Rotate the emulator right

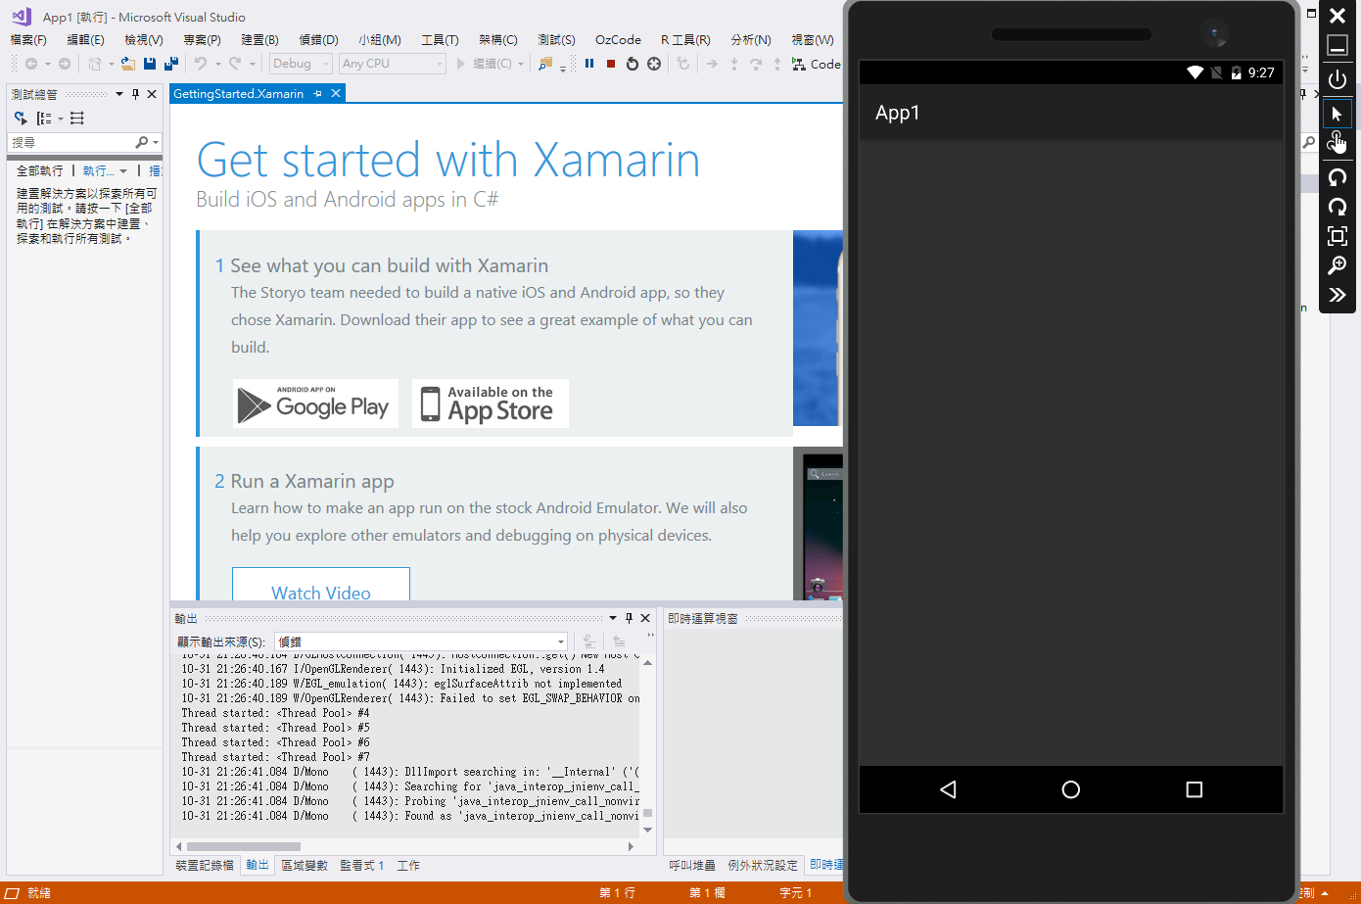1338,207
